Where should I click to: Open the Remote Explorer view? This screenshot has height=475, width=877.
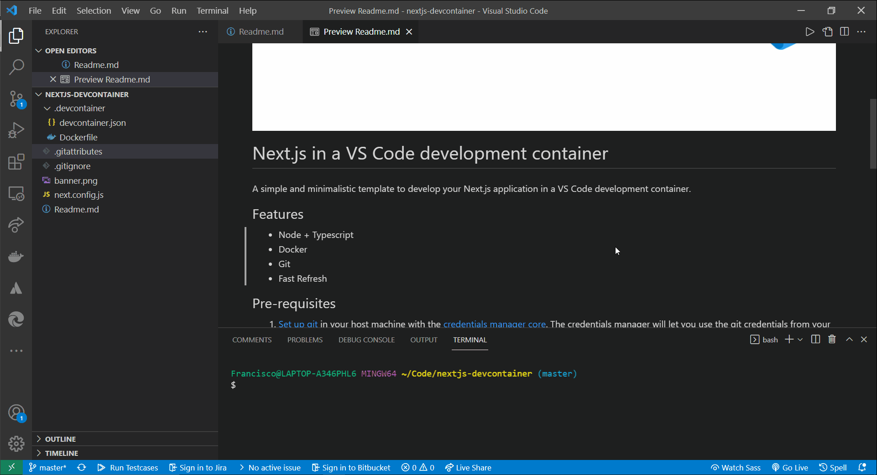[16, 193]
